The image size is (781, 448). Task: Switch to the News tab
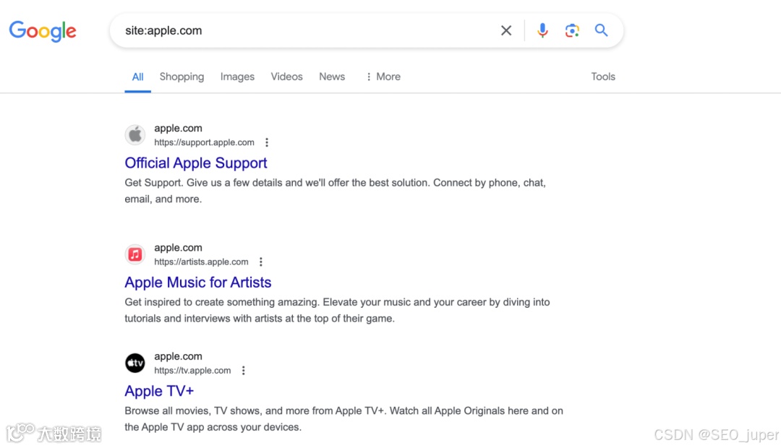point(332,77)
